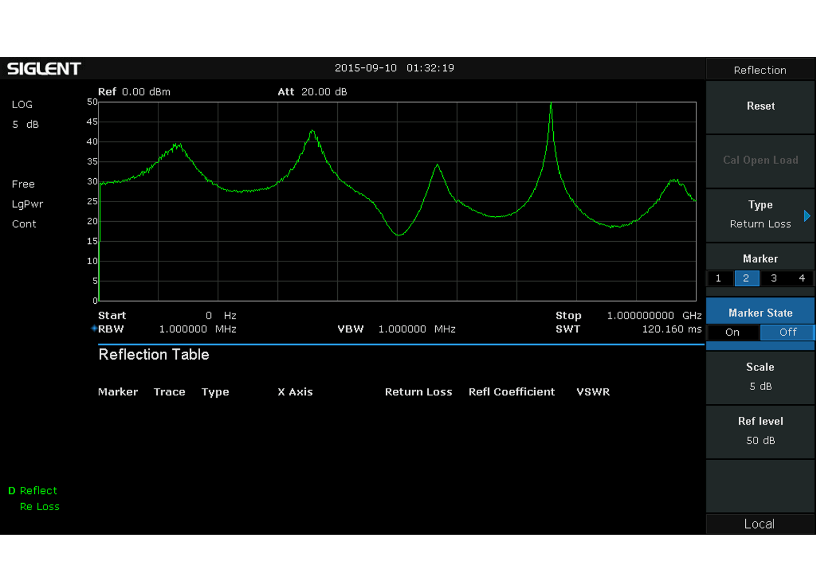The height and width of the screenshot is (576, 816).
Task: Click the RBW value 1.000000 MHz
Action: point(197,329)
